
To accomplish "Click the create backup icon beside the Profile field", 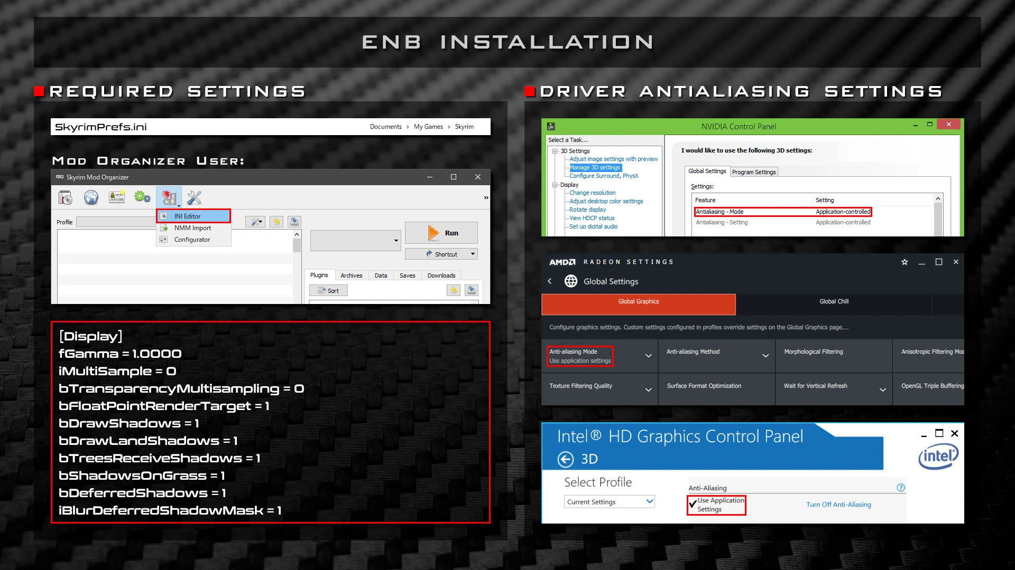I will [294, 222].
